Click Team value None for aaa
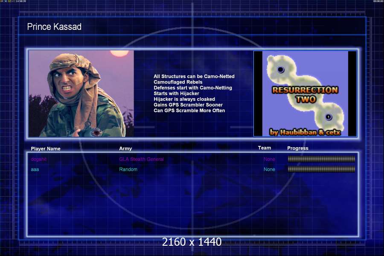 [269, 169]
